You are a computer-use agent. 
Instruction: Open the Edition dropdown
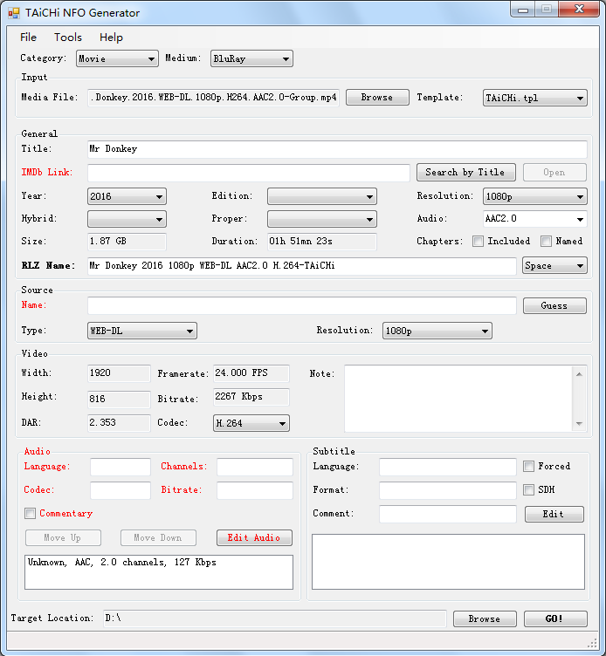(322, 196)
